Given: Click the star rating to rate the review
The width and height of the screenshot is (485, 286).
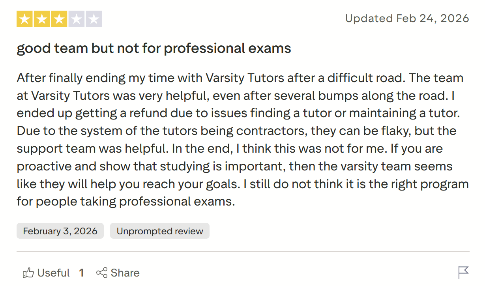Looking at the screenshot, I should (60, 18).
